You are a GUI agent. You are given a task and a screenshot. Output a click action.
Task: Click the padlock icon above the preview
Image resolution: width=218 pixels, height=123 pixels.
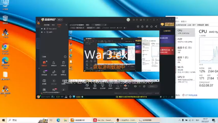coord(142,26)
